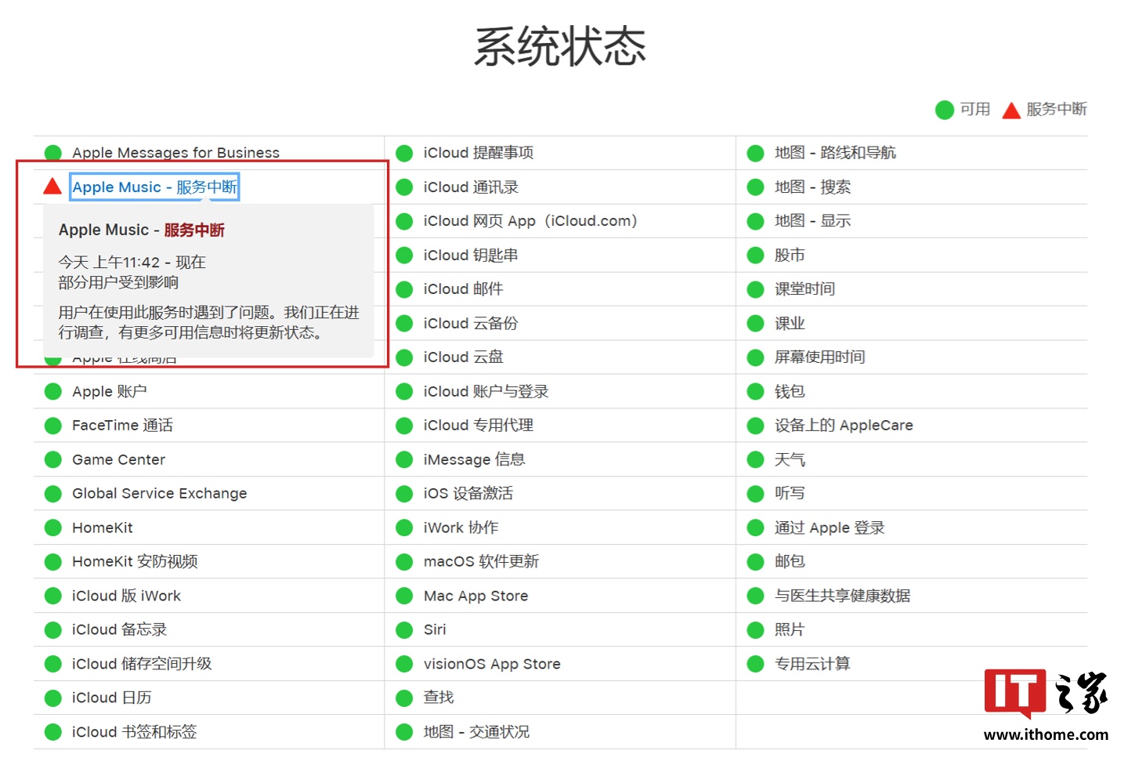The height and width of the screenshot is (765, 1128).
Task: Click the red triangle beside Apple Music
Action: pyautogui.click(x=52, y=187)
